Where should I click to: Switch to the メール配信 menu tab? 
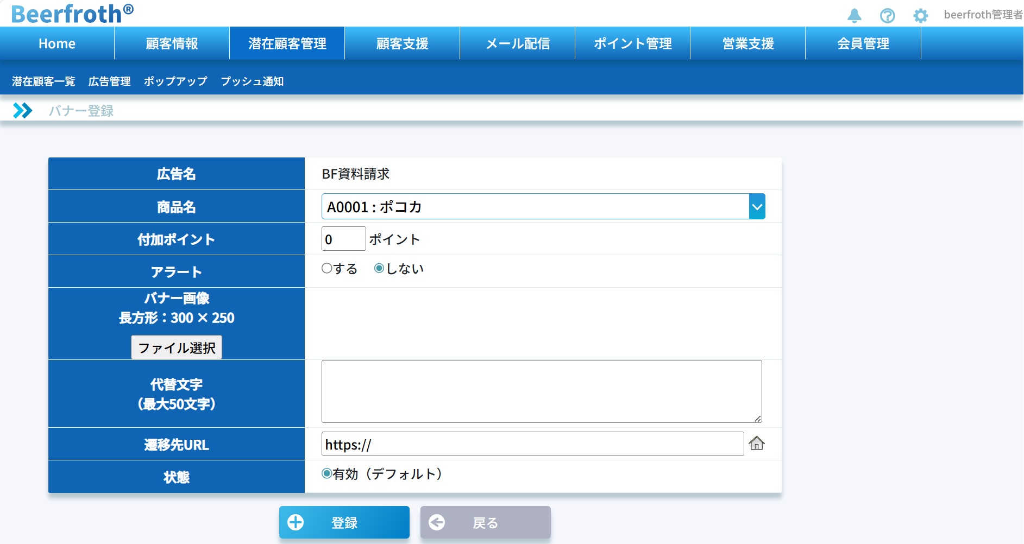click(x=517, y=43)
